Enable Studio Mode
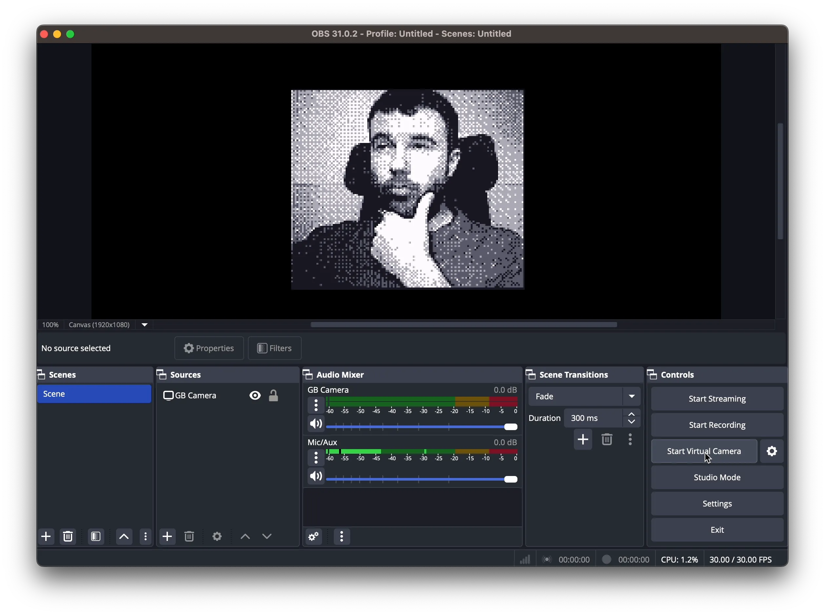825x615 pixels. 717,478
